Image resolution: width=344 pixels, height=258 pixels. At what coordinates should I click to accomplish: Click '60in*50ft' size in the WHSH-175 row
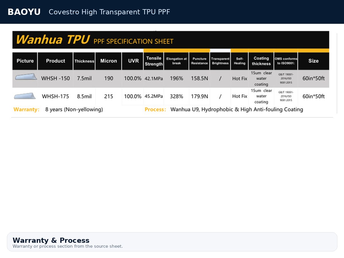pos(314,96)
